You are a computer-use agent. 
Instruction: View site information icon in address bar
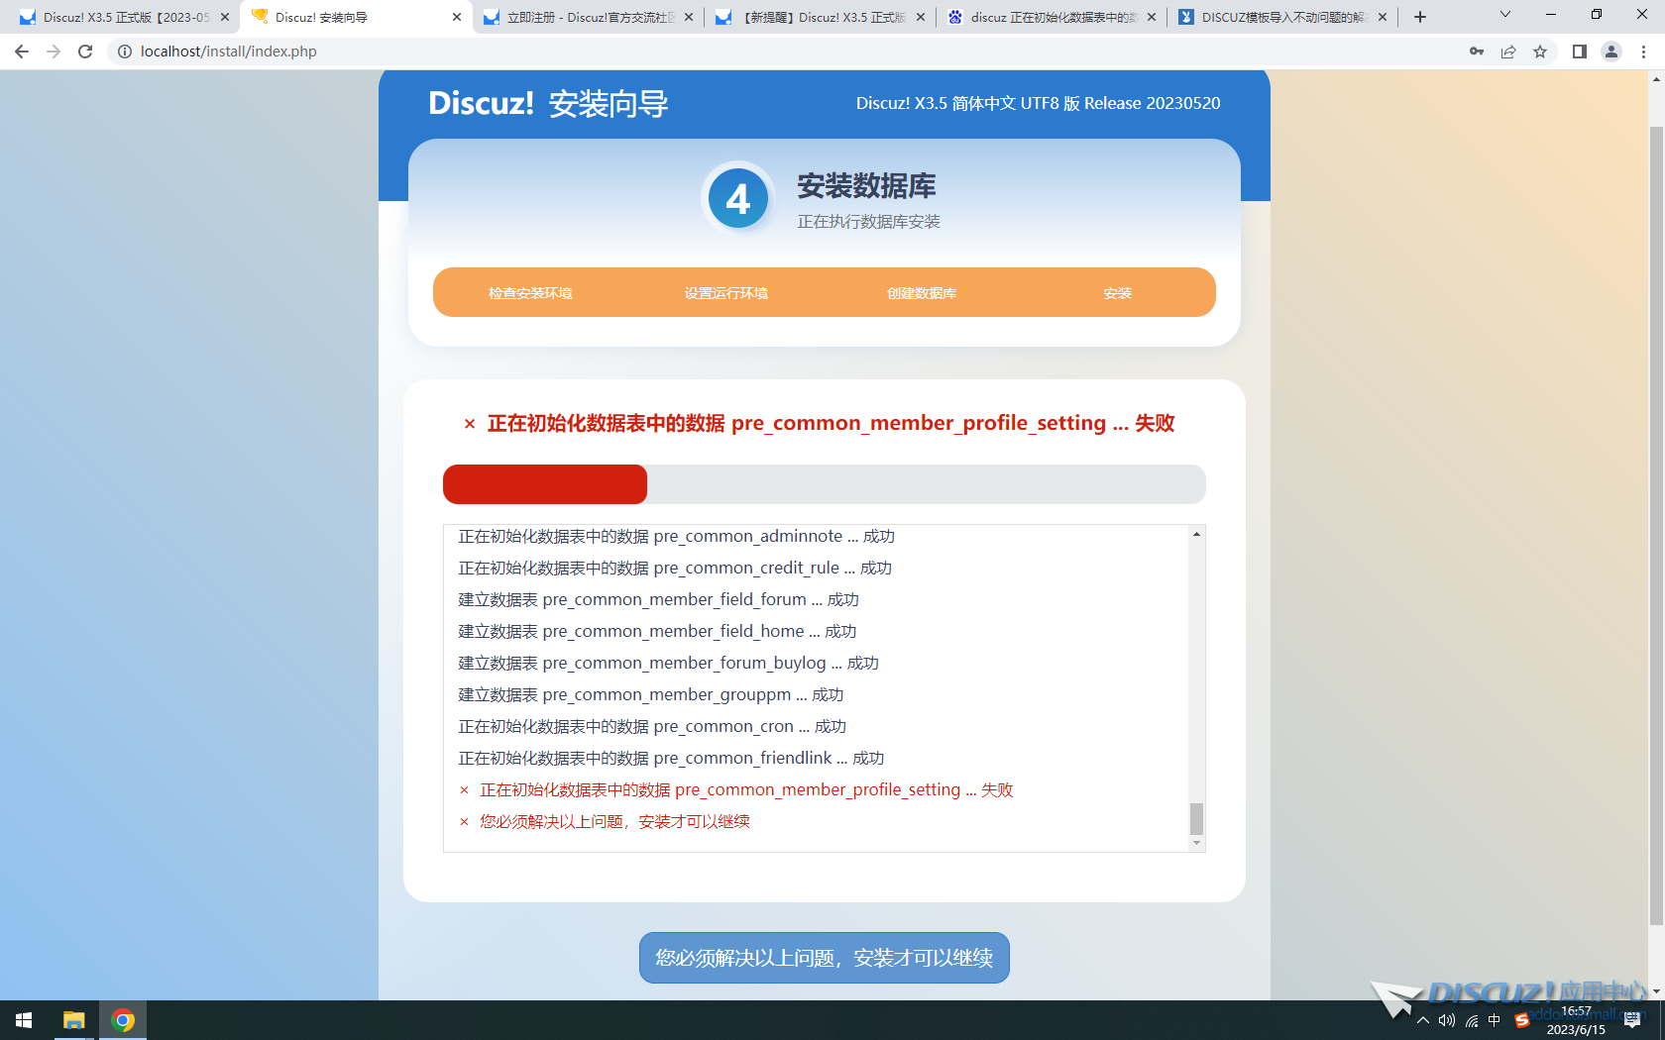[x=125, y=52]
